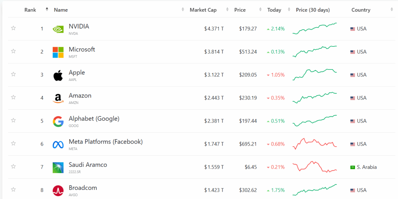Open the Microsoft company name link

pyautogui.click(x=82, y=50)
